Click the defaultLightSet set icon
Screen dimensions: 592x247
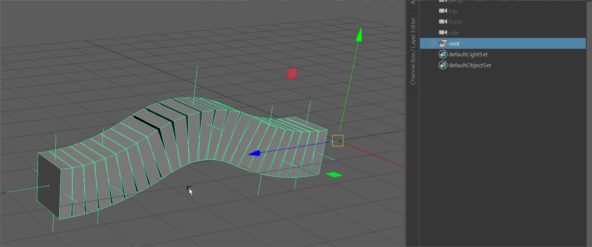tap(443, 54)
